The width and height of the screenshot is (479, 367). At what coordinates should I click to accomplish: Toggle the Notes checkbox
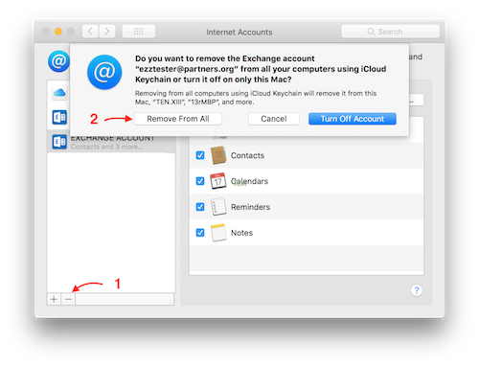[200, 233]
